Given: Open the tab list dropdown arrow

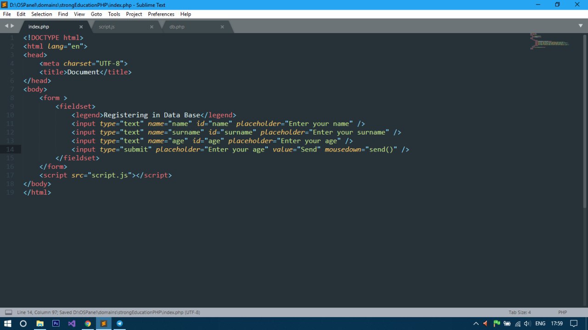Looking at the screenshot, I should pos(580,26).
